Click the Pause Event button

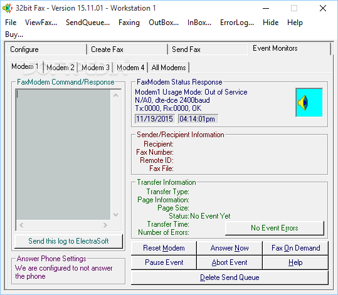(x=164, y=262)
